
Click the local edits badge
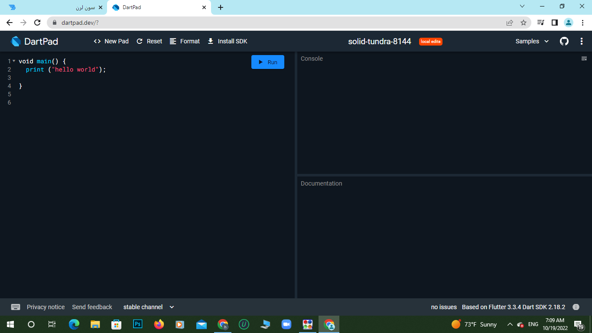(x=430, y=42)
